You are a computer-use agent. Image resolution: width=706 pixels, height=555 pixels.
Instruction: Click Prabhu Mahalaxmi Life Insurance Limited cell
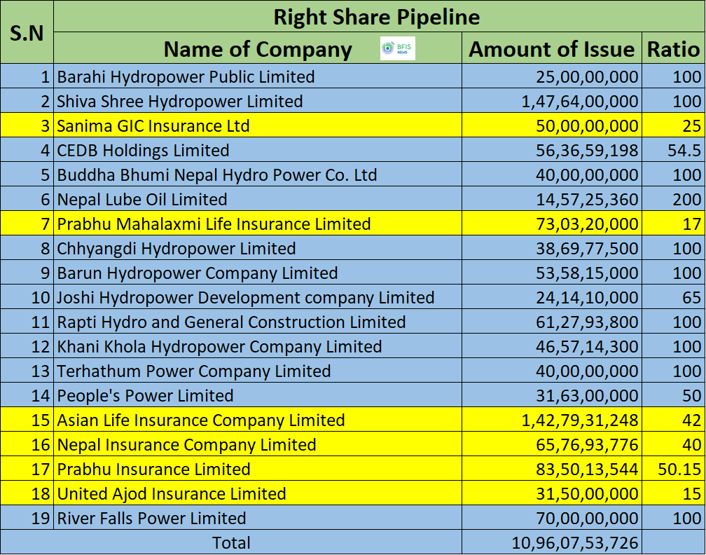pyautogui.click(x=258, y=224)
